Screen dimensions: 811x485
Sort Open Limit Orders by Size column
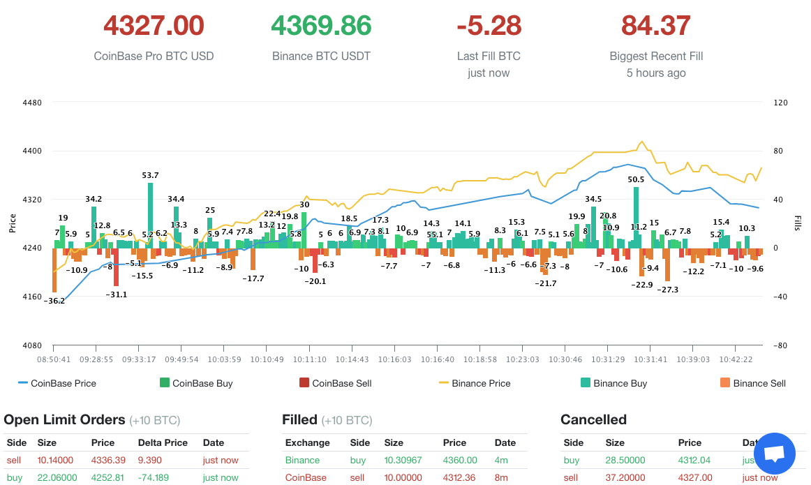coord(47,442)
